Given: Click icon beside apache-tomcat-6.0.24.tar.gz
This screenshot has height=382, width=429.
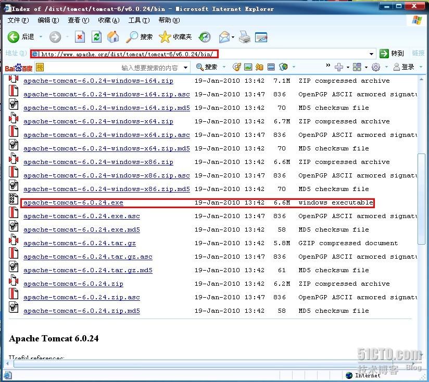Looking at the screenshot, I should pyautogui.click(x=13, y=239).
